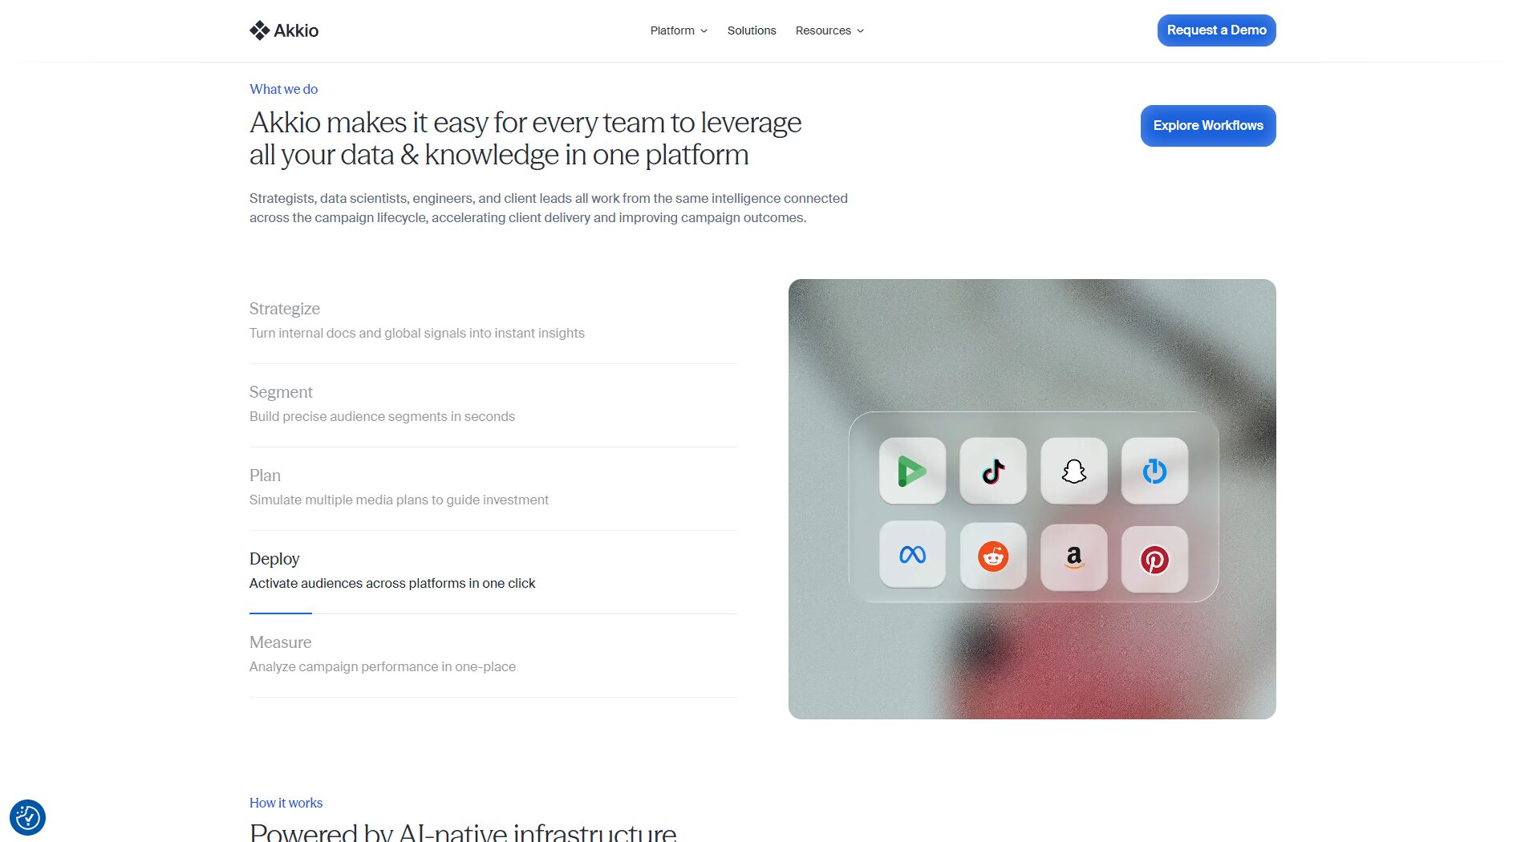Screen dimensions: 1525x842
Task: Click the Akkio logo in header
Action: [x=284, y=30]
